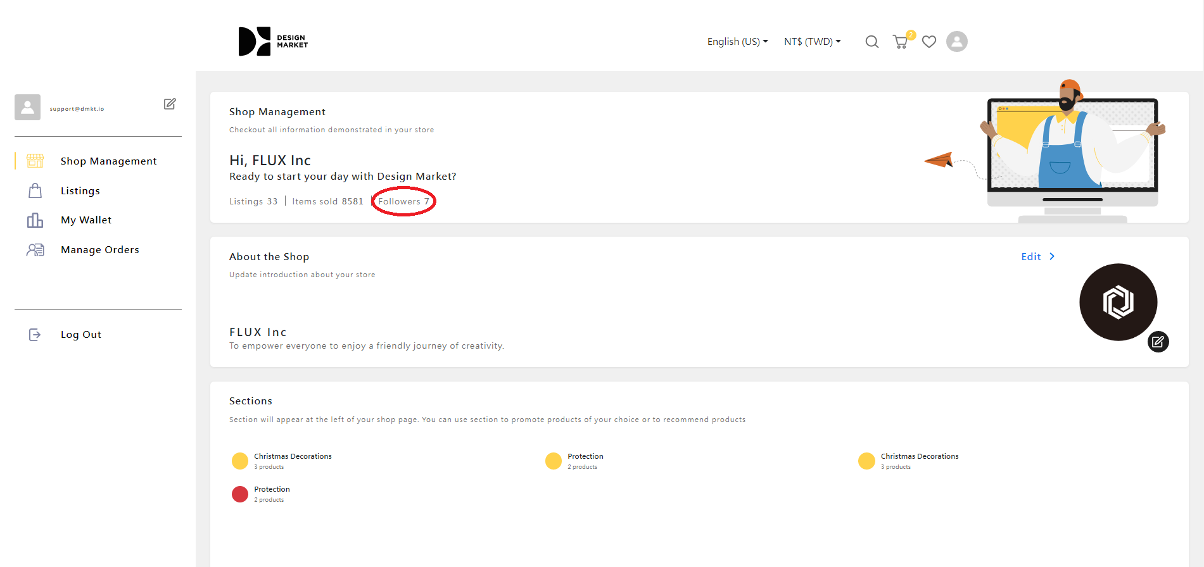Open Manage Orders in sidebar
This screenshot has height=567, width=1204.
[x=100, y=250]
